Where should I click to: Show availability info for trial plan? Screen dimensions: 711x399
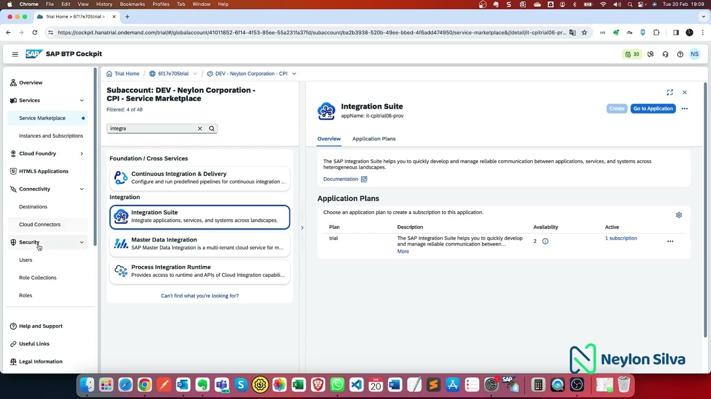pyautogui.click(x=545, y=241)
